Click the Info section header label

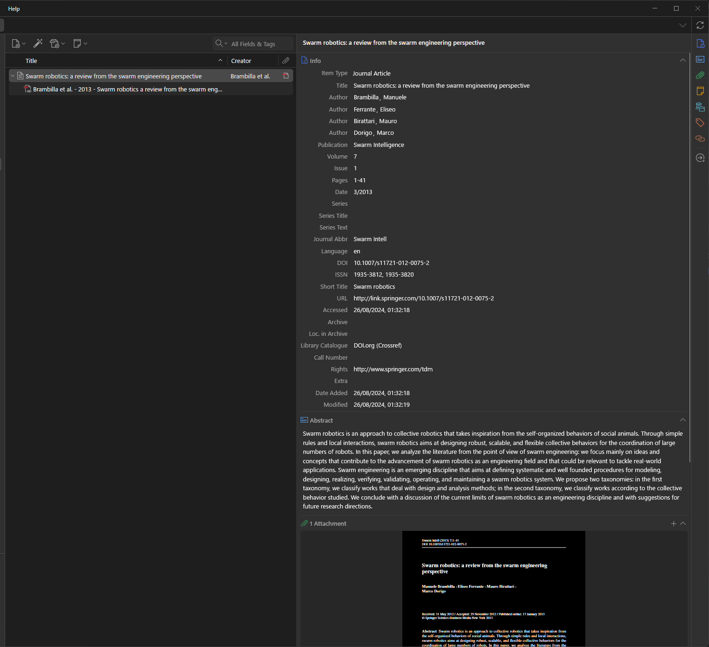[x=315, y=61]
